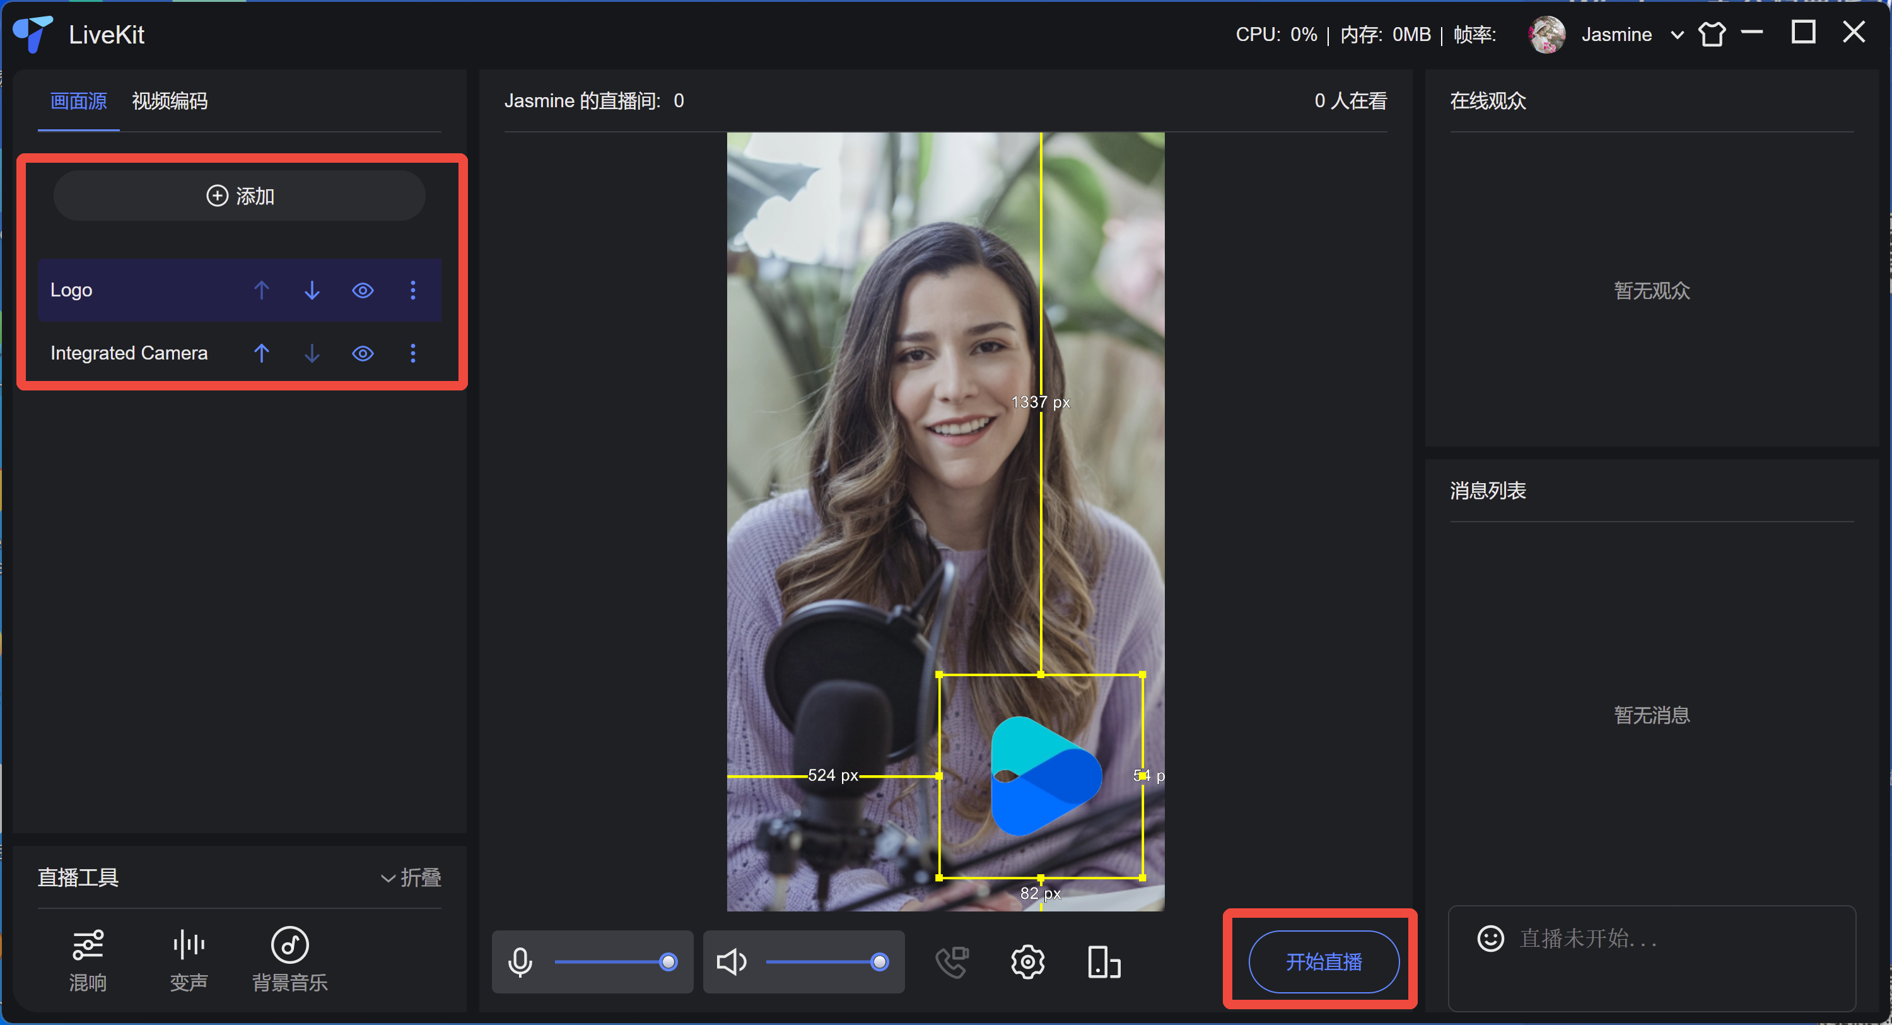Screen dimensions: 1892x1025
Task: Click the microphone volume slider
Action: click(x=610, y=962)
